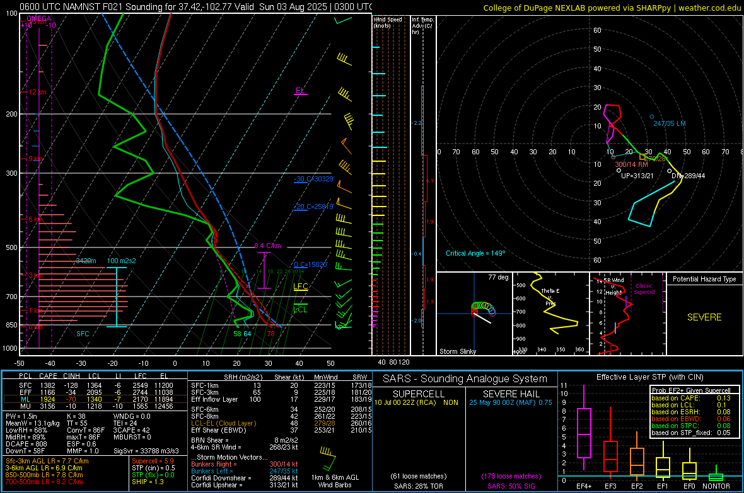Click the '0 C=15820' freezing level label
This screenshot has height=493, width=744.
[311, 264]
